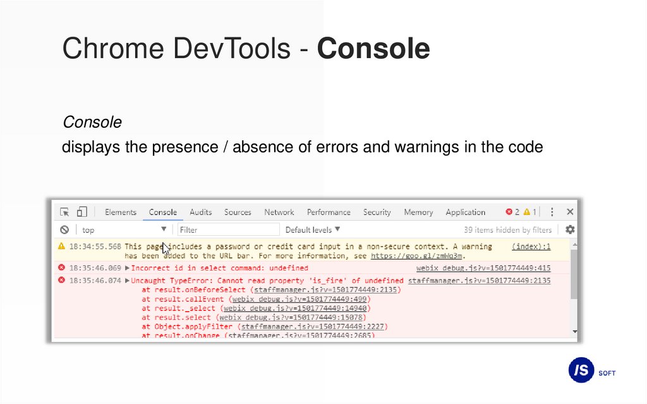Open webix_debug.js:415 source link
The height and width of the screenshot is (404, 647).
pyautogui.click(x=483, y=269)
